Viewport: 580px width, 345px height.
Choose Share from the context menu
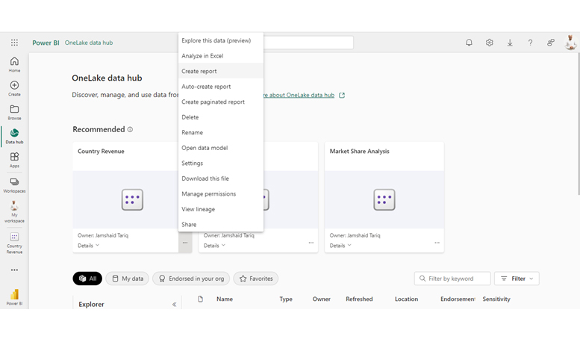(221, 224)
